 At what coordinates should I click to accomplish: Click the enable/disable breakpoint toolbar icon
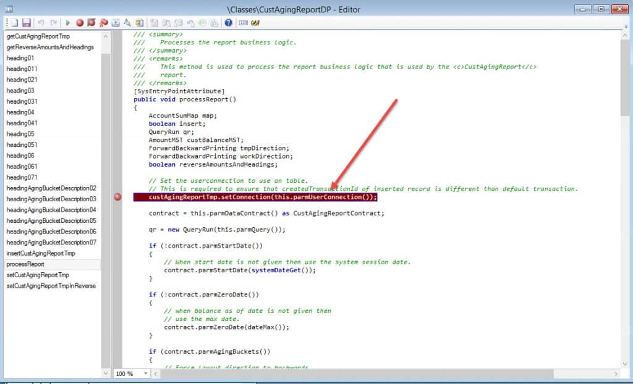click(91, 23)
